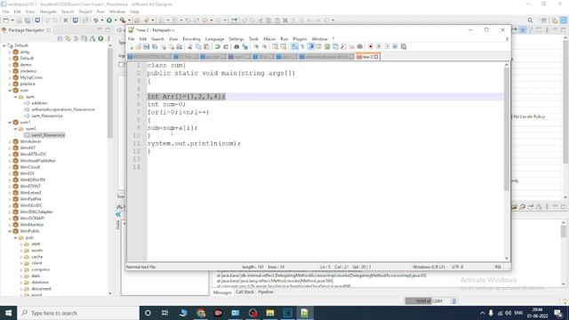Screen dimensions: 569x320
Task: Open Notepad++ Macro menu
Action: pyautogui.click(x=269, y=39)
